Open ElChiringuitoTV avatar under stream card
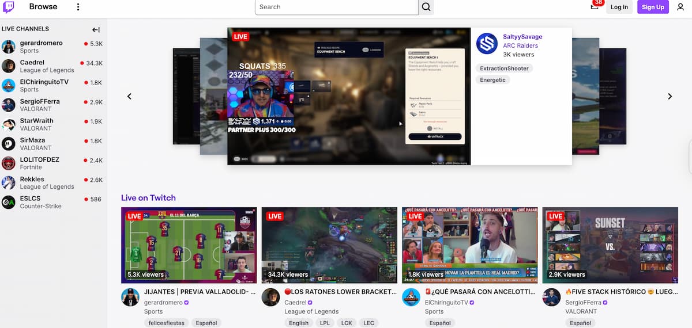The image size is (692, 328). (411, 298)
